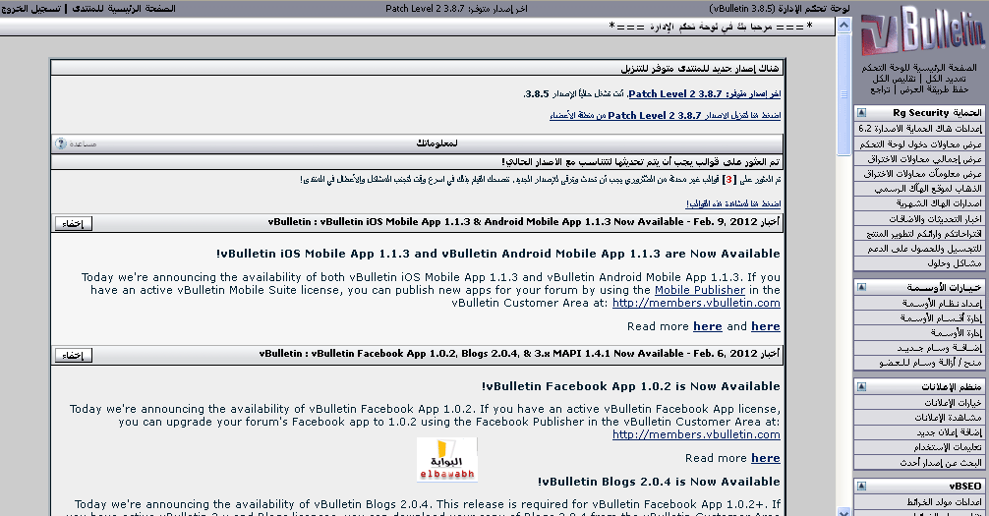The height and width of the screenshot is (516, 989).
Task: Click تقليص الكل to collapse all menus
Action: click(895, 79)
